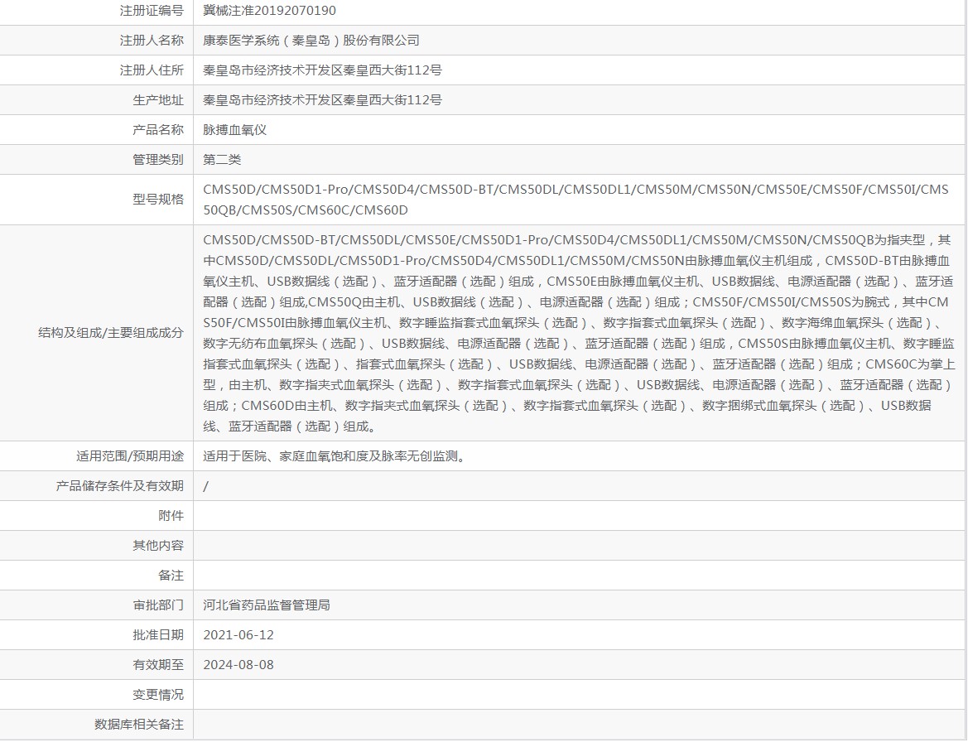Click the 注册人名称 label
Viewport: 968px width, 742px height.
152,40
